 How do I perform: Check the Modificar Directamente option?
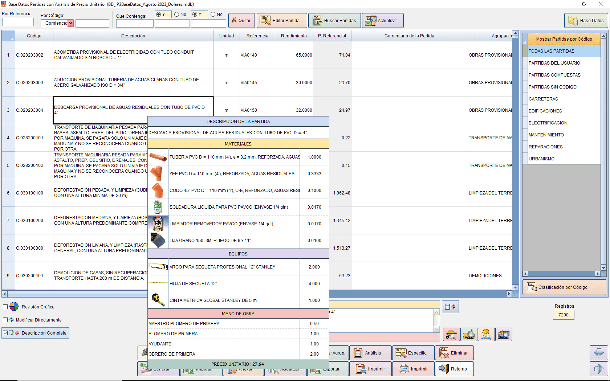pos(5,320)
